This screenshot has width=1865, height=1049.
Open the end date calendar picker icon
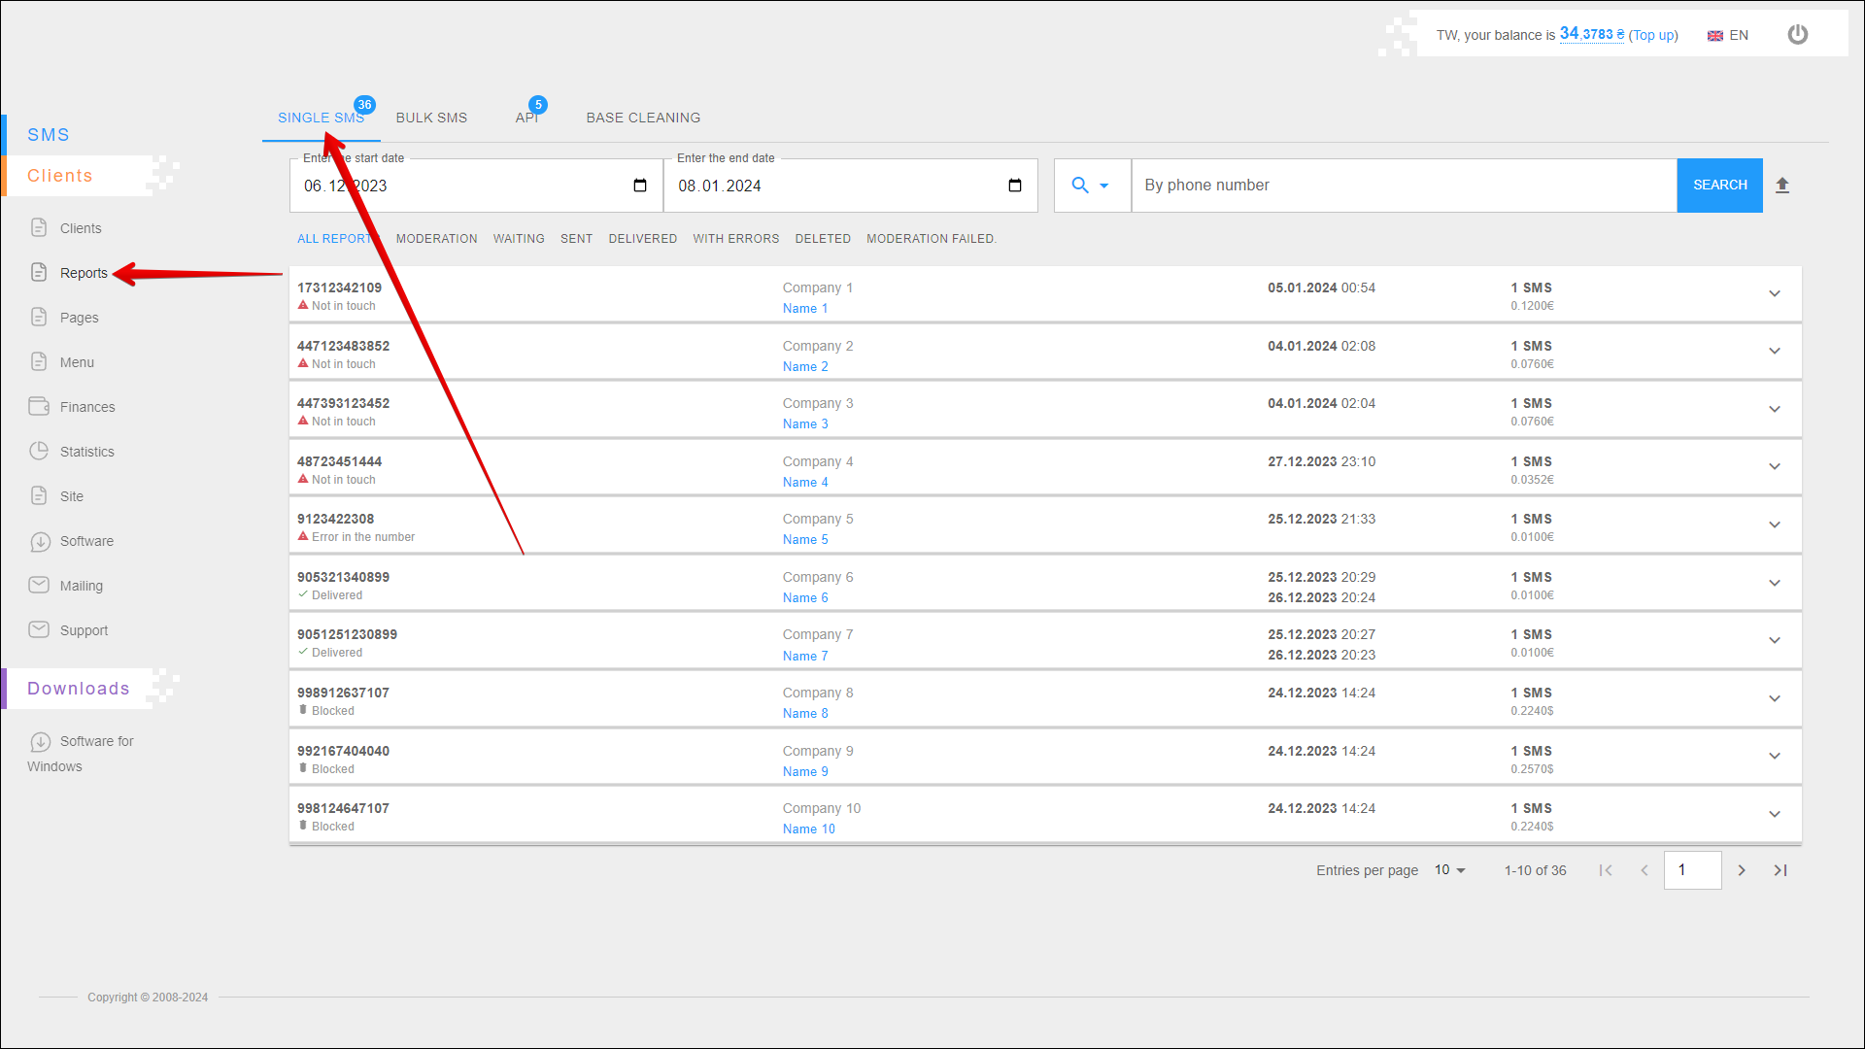(x=1015, y=186)
